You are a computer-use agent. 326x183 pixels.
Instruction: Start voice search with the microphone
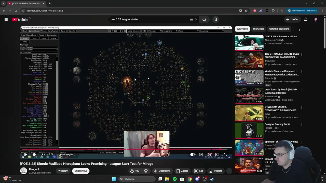[x=216, y=19]
